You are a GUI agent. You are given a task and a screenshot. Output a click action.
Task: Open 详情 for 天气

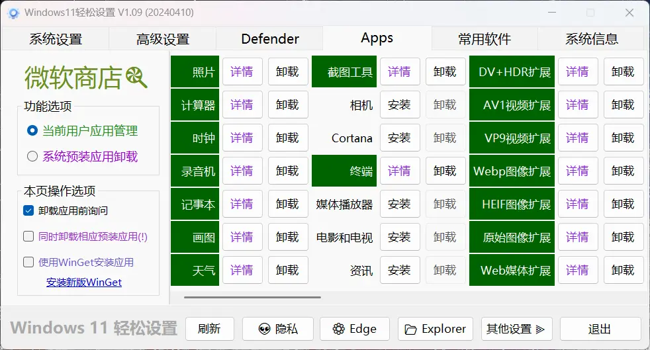click(x=242, y=270)
